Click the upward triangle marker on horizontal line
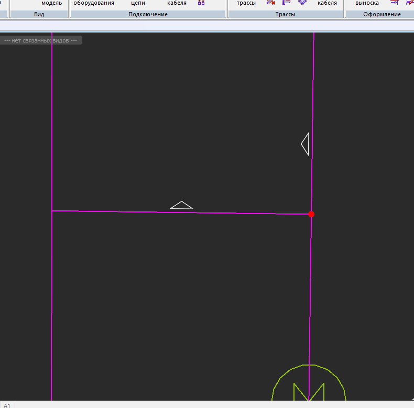This screenshot has height=408, width=414. tap(181, 206)
